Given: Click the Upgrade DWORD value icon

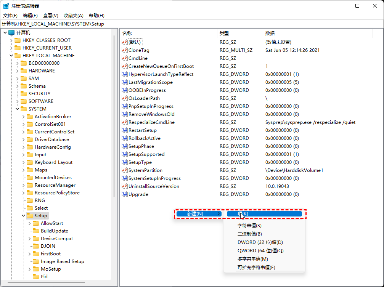Looking at the screenshot, I should click(x=124, y=194).
